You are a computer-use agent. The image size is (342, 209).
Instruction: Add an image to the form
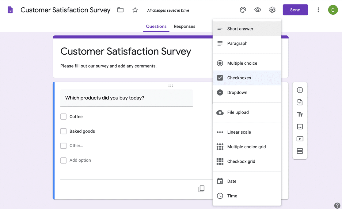point(300,127)
